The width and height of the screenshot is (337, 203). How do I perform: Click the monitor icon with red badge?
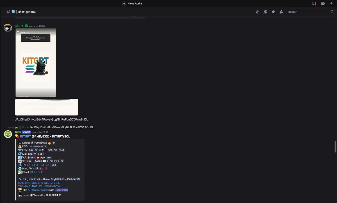click(x=314, y=3)
